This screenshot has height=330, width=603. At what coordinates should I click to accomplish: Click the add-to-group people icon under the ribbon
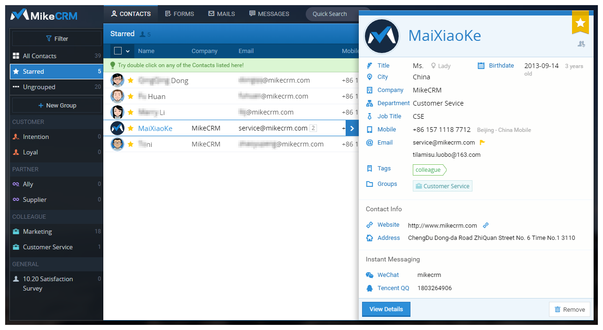click(581, 44)
